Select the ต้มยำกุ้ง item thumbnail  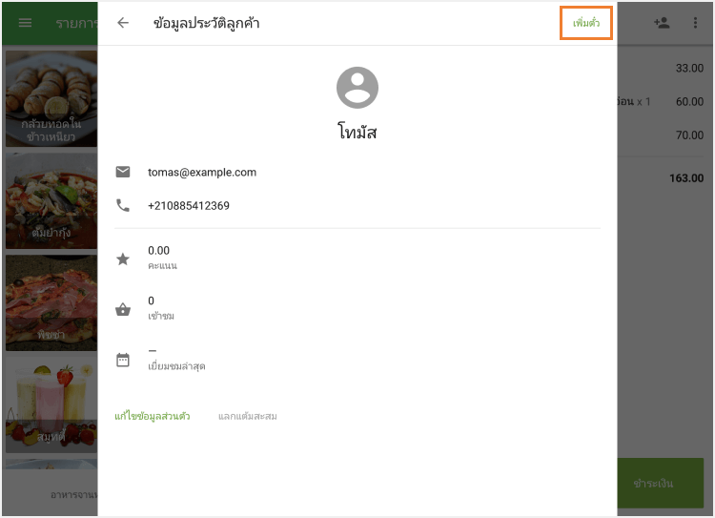[x=51, y=201]
